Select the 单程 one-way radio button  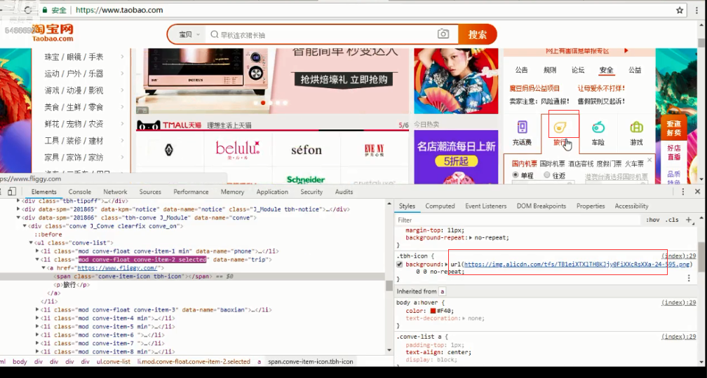tap(516, 175)
